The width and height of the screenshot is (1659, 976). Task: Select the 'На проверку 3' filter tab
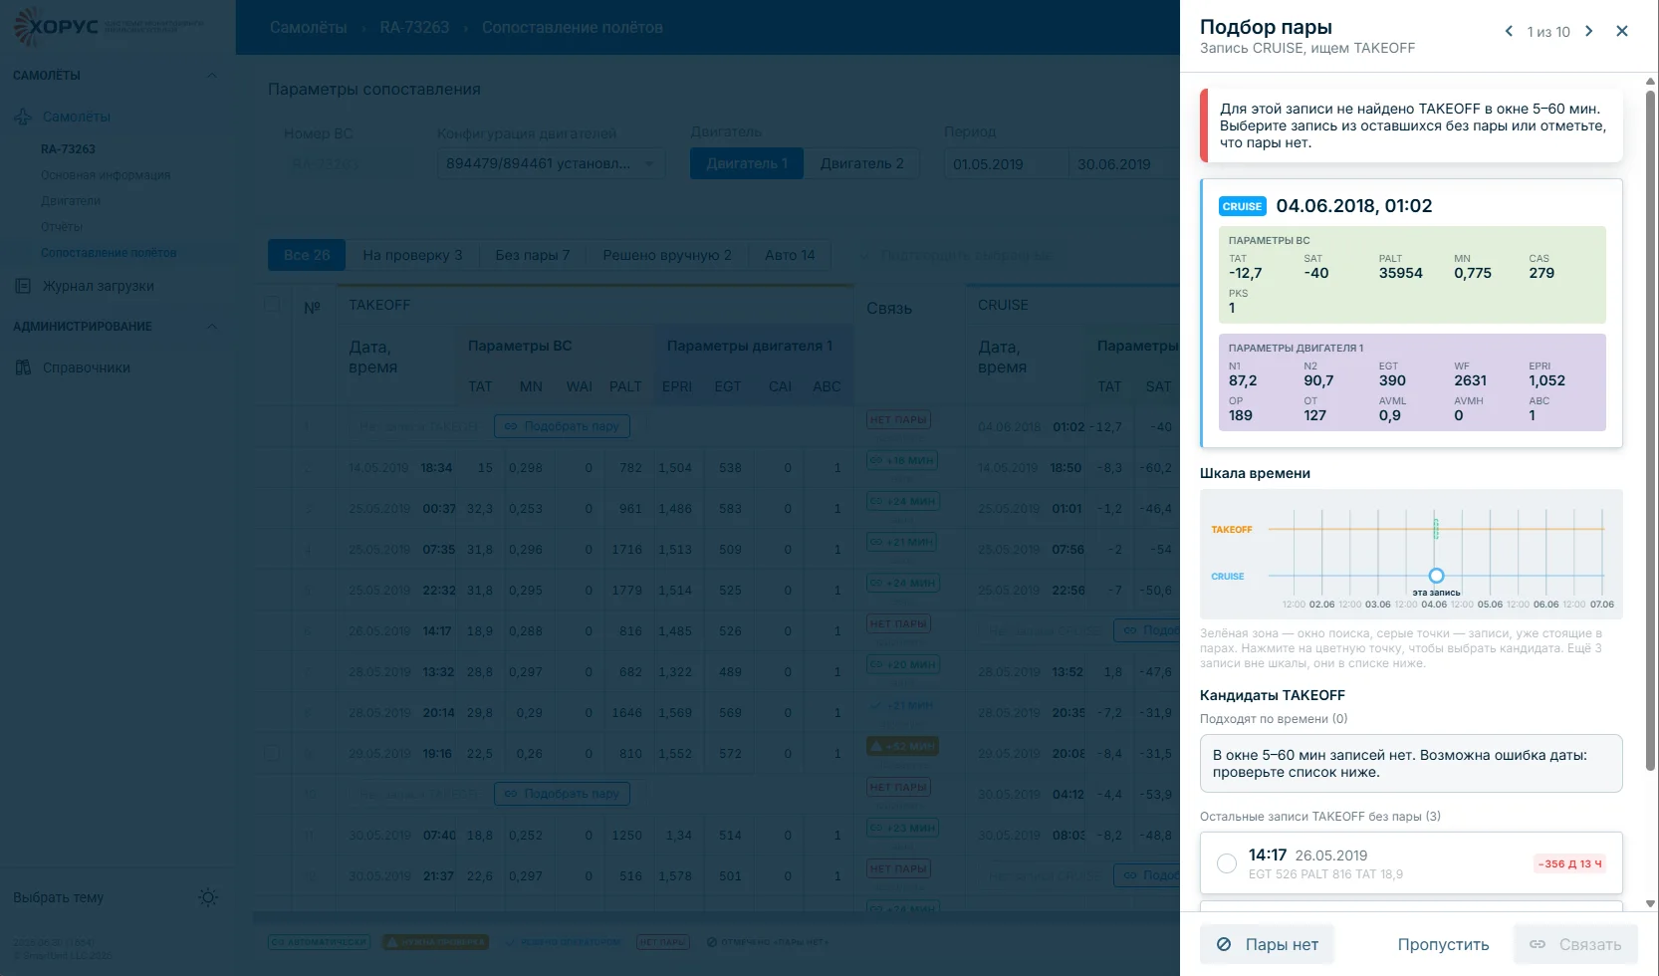point(412,255)
